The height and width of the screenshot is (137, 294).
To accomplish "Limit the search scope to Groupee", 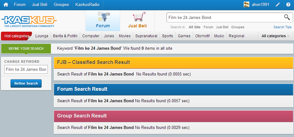I will [238, 27].
